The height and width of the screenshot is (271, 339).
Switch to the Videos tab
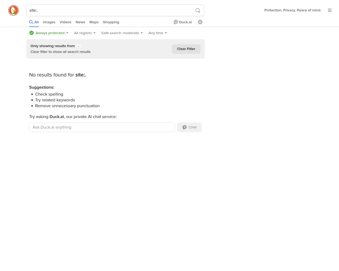65,22
